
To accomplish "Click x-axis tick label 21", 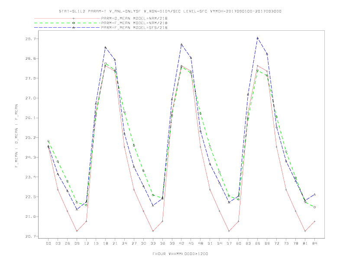I will point(115,243).
